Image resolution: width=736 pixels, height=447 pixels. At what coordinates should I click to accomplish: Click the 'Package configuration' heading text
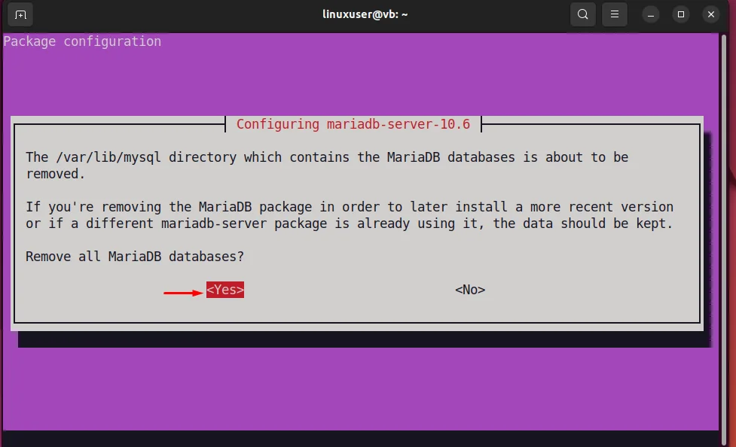coord(82,41)
